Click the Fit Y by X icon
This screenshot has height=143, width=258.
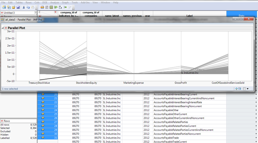pyautogui.click(x=61, y=7)
